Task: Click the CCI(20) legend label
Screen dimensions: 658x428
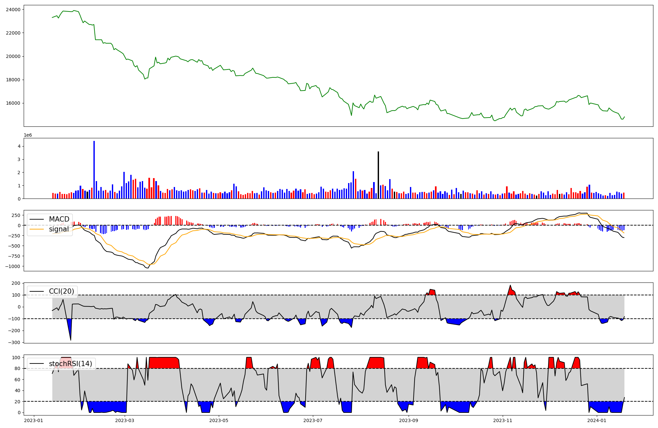Action: [61, 291]
